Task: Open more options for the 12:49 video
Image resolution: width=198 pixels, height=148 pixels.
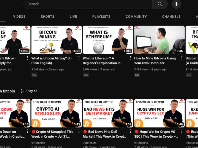Action: click(28, 58)
